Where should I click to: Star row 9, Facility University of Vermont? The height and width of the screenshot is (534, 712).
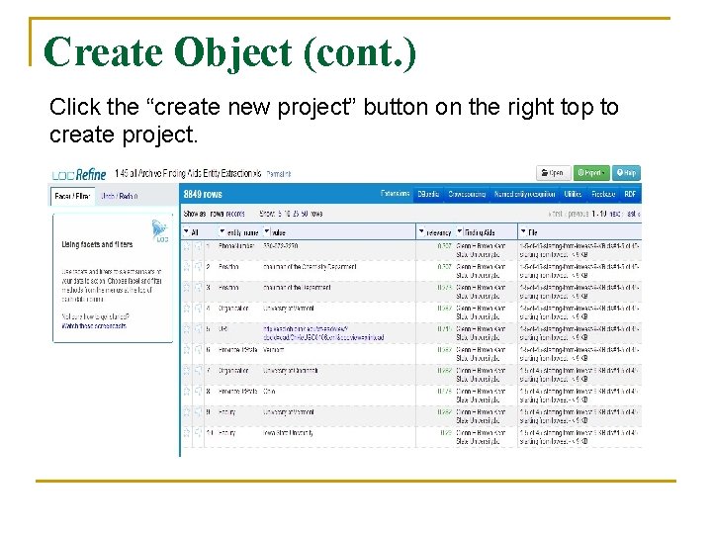186,412
